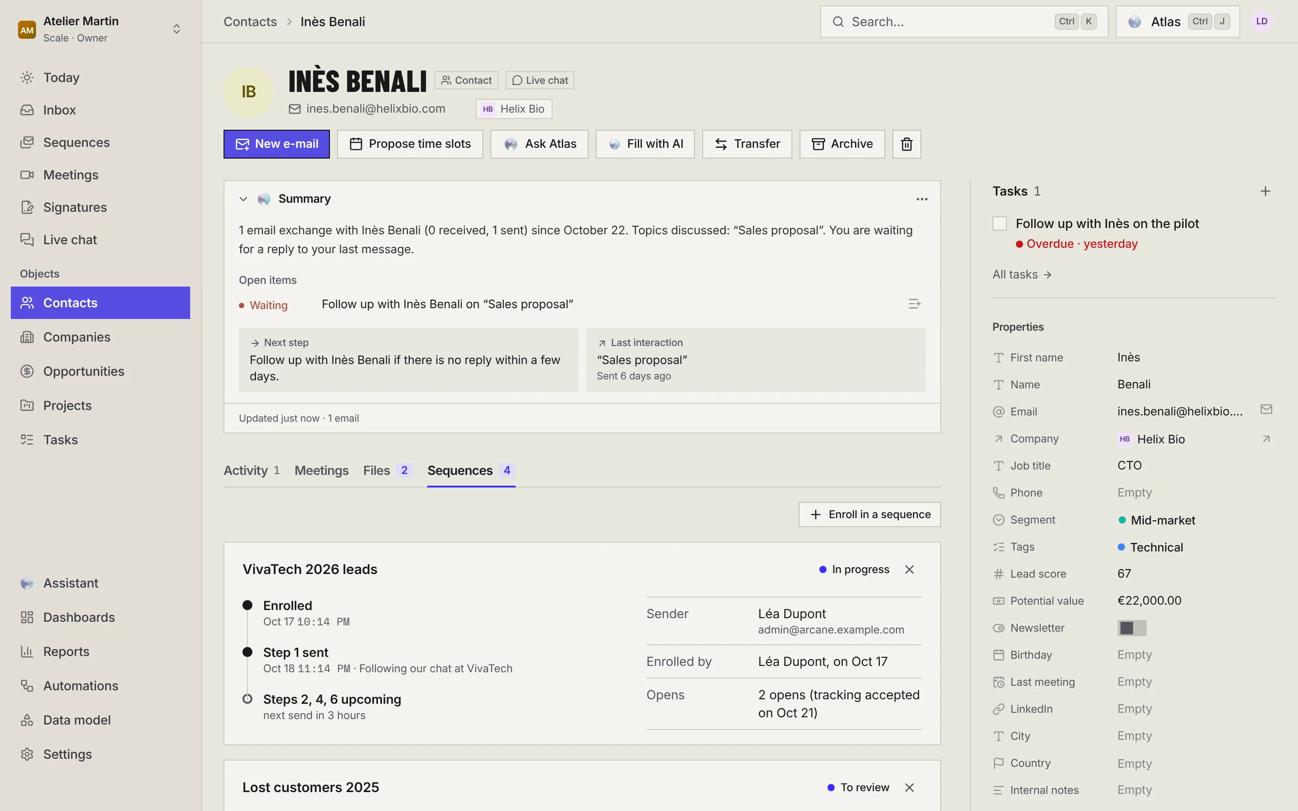
Task: Open the Segment Mid-market dropdown
Action: (1156, 520)
